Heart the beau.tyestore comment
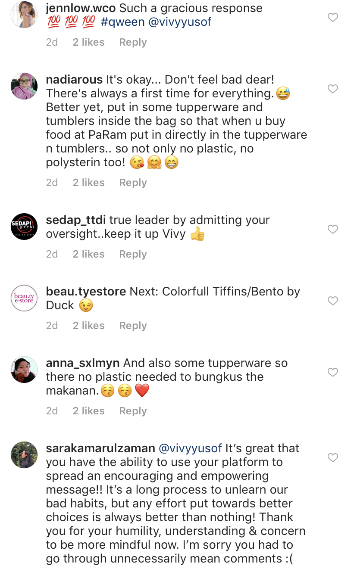The height and width of the screenshot is (569, 357). pyautogui.click(x=332, y=301)
